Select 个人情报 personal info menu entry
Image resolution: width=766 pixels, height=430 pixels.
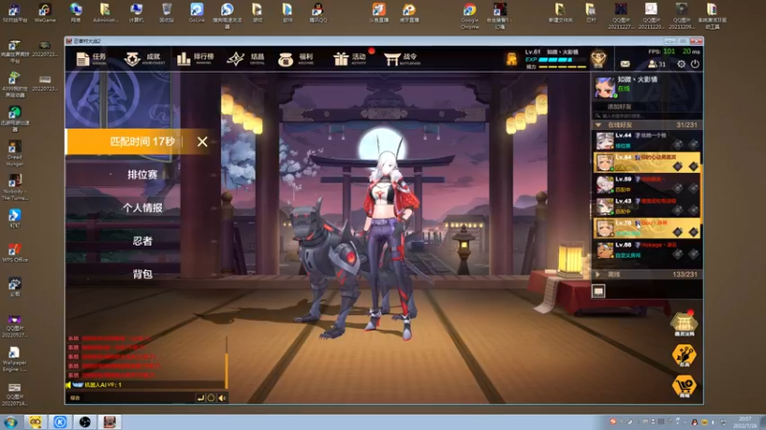coord(142,207)
